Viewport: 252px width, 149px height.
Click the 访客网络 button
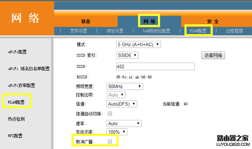(213, 55)
